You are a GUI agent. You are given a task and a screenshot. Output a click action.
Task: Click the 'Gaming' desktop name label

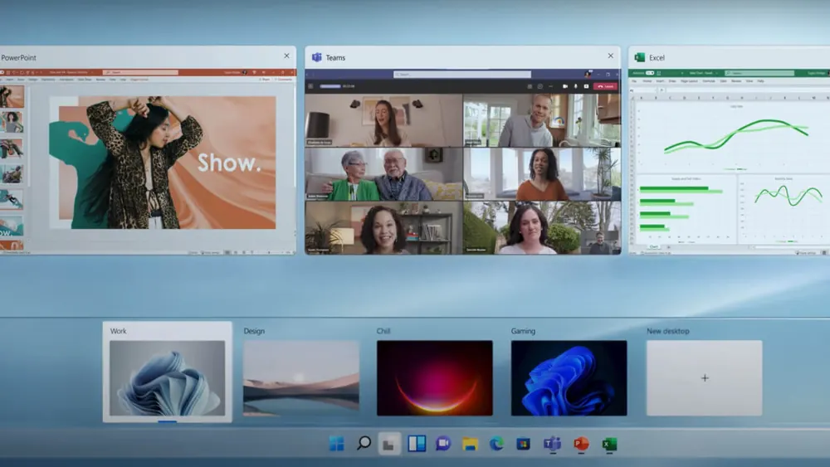[523, 331]
